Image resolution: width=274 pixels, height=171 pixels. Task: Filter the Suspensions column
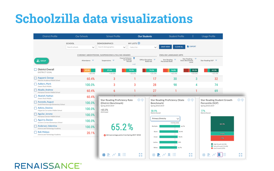[x=113, y=60]
